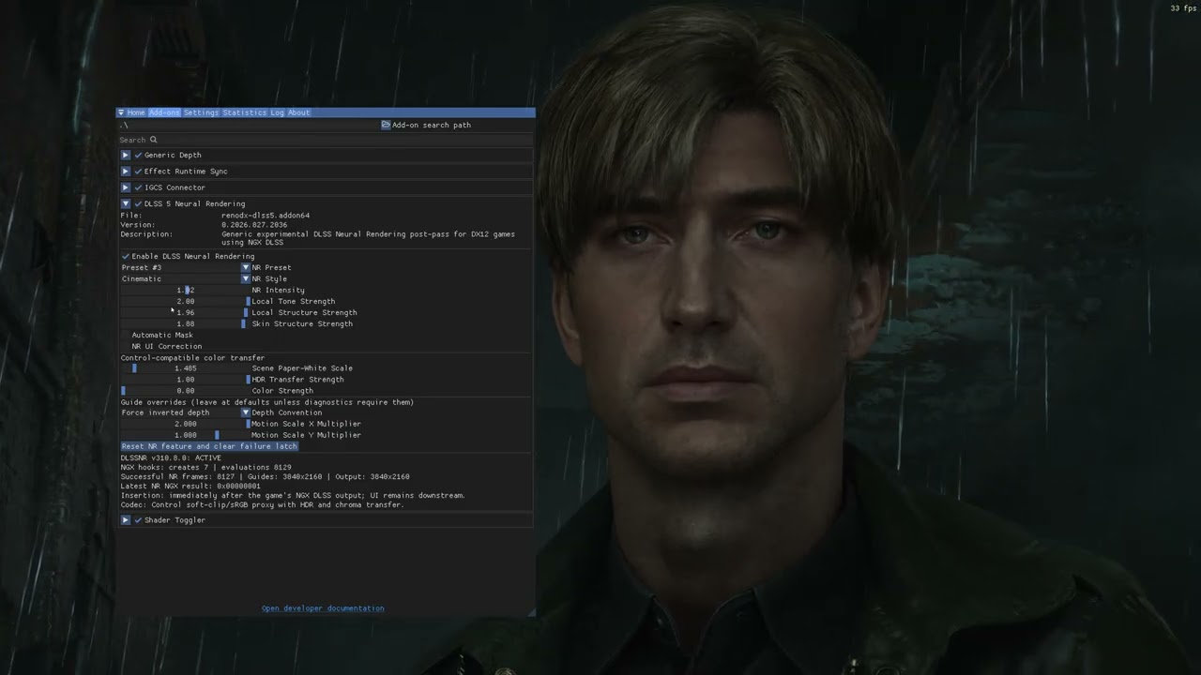Screen dimensions: 1201x675
Task: Open the NR Preset dropdown
Action: tap(246, 267)
